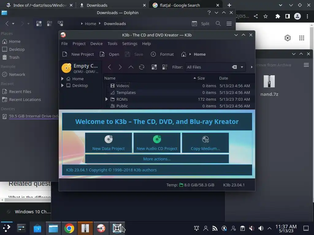Open a new browser tab
This screenshot has height=235, width=314.
click(229, 5)
